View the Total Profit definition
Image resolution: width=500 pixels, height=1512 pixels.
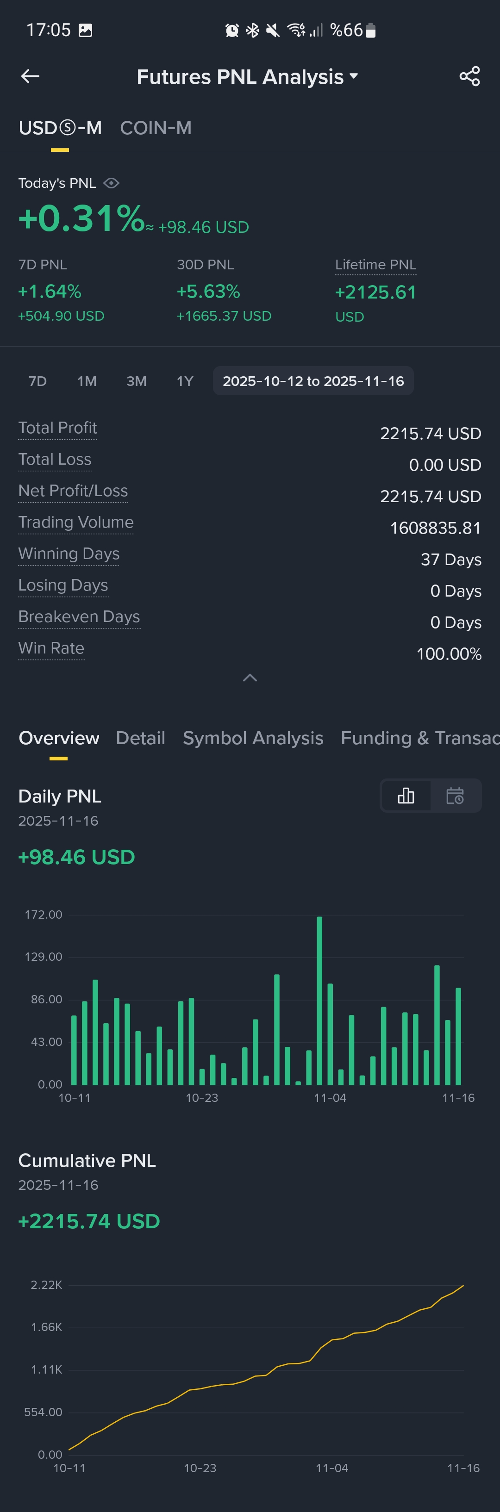click(57, 428)
